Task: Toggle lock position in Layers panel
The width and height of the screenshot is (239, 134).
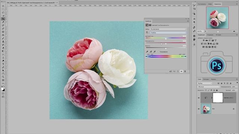Action: tap(211, 90)
